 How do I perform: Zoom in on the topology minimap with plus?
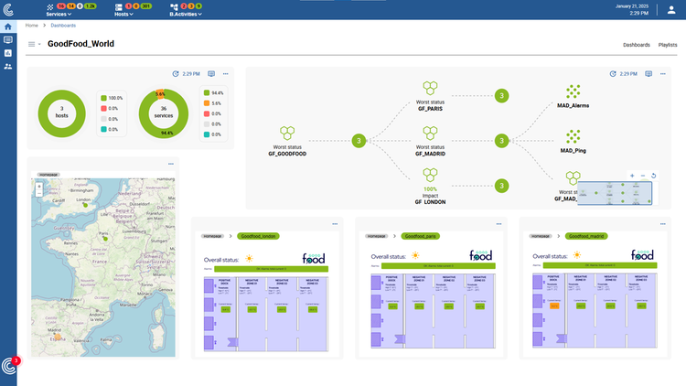pos(631,175)
